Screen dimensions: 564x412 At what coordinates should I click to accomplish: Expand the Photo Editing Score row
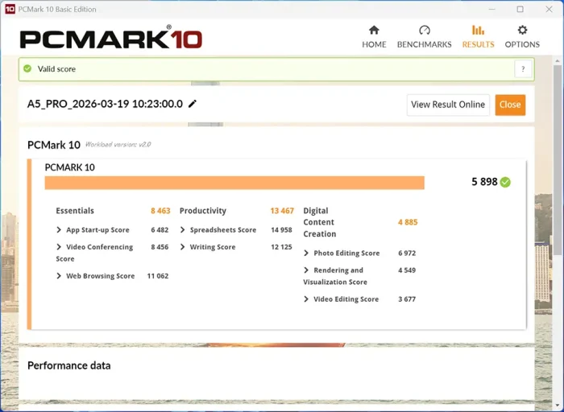click(x=307, y=253)
